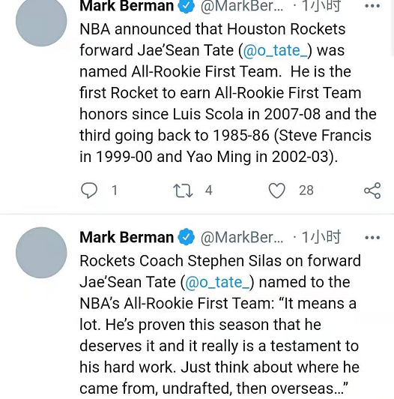View Mark Berman's avatar on the second tweet
This screenshot has height=399, width=394.
pyautogui.click(x=41, y=253)
